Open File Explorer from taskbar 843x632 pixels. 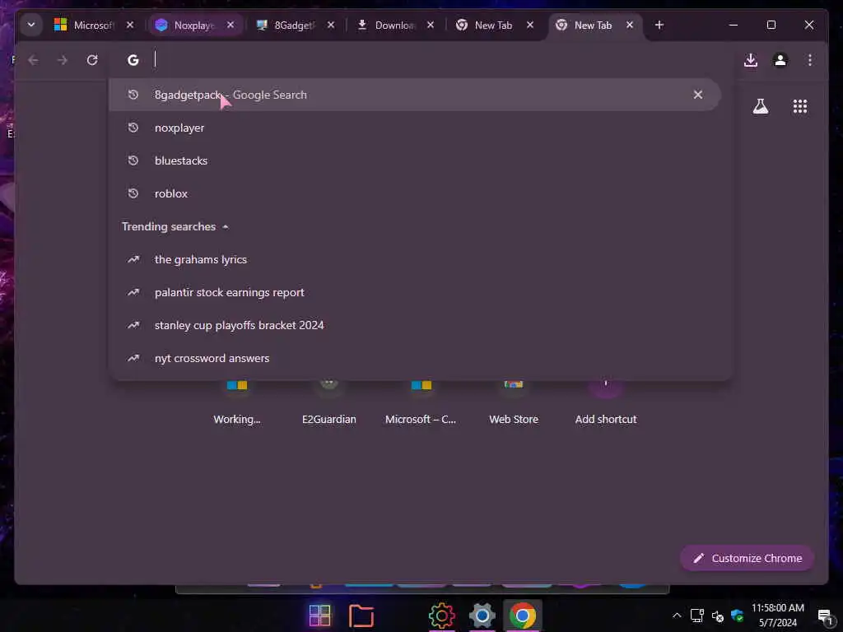[361, 616]
